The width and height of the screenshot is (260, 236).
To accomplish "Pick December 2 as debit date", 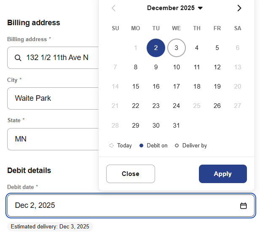I will 156,48.
